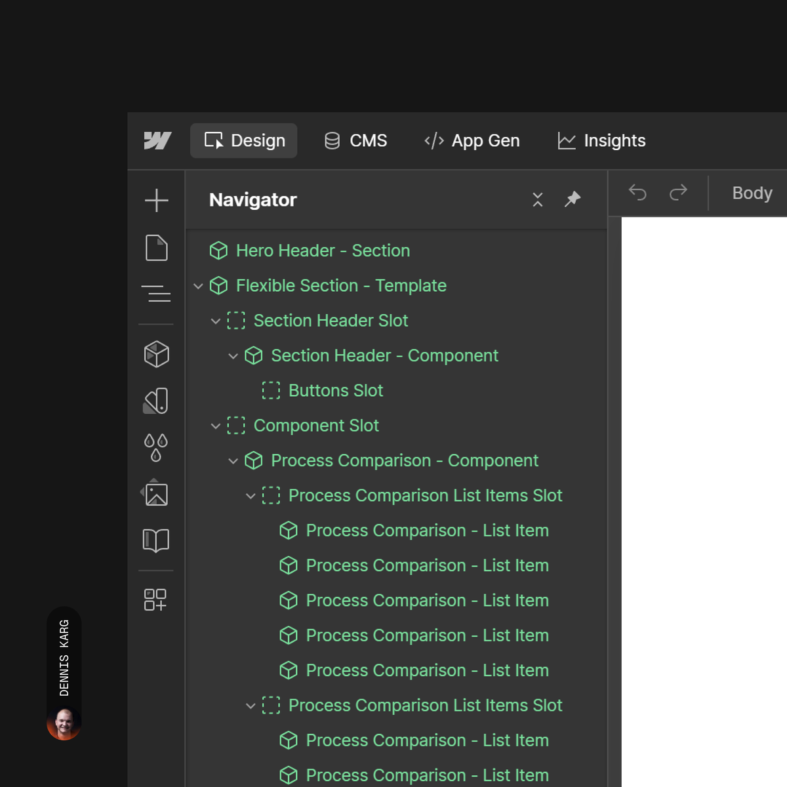Screen dimensions: 787x787
Task: Click the Navigator panel title
Action: coord(252,199)
